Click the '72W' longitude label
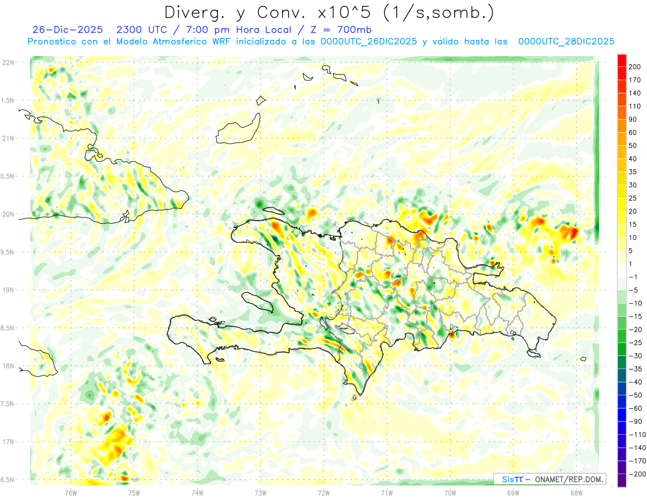The image size is (647, 500). 323,492
